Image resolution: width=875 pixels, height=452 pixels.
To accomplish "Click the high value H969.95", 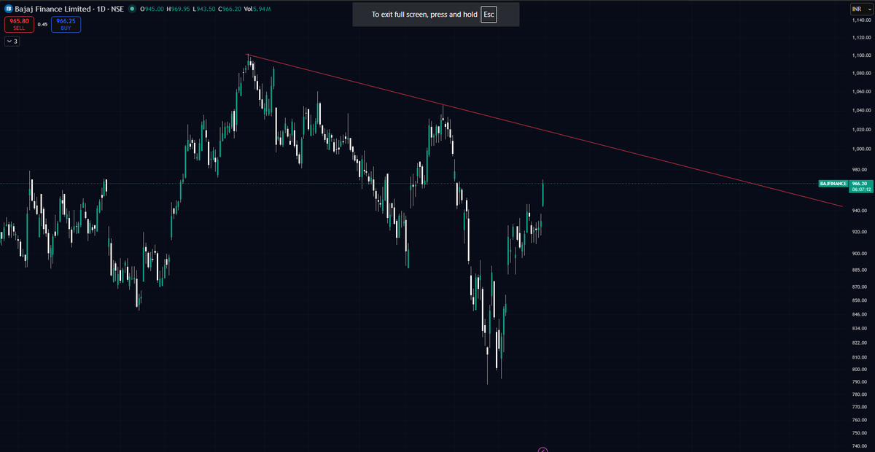I will coord(179,9).
